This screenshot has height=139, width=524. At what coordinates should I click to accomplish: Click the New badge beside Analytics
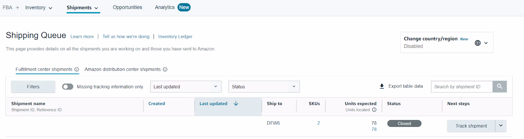tap(184, 7)
